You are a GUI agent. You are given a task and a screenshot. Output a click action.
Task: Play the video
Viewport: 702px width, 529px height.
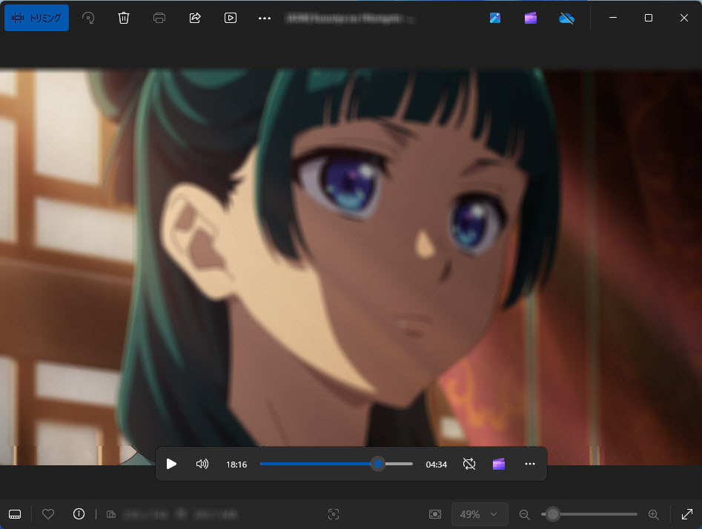(x=172, y=464)
